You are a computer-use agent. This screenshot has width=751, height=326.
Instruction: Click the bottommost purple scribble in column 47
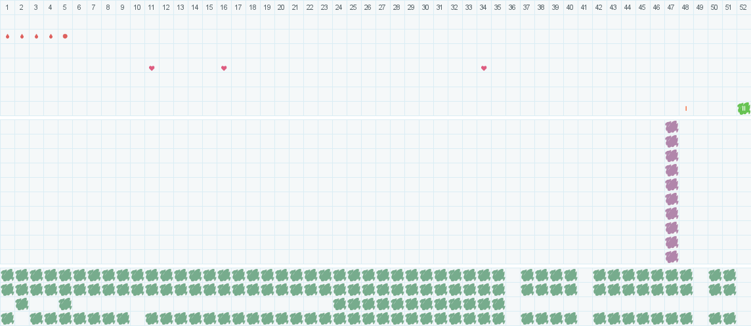672,256
